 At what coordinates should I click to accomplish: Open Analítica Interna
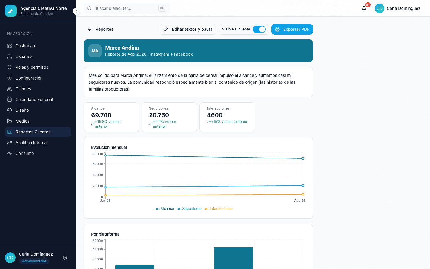click(38, 143)
